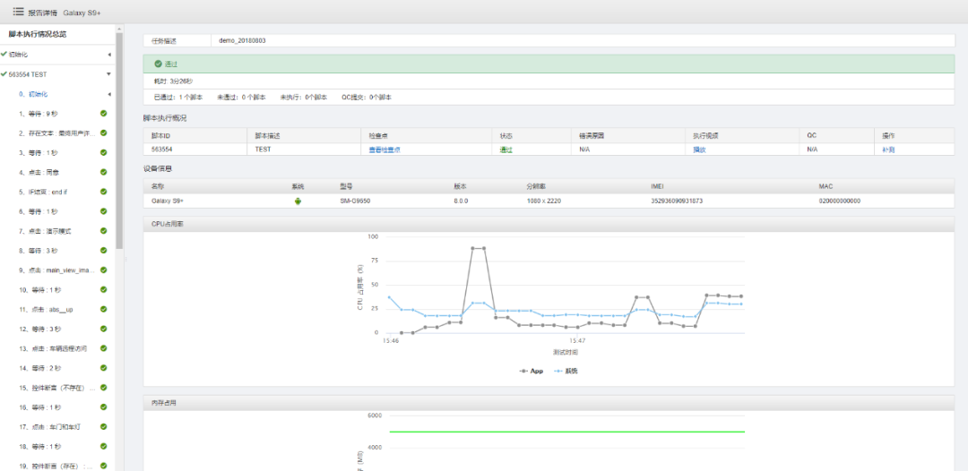Click the green status icon for step 4 点击 同意

(x=104, y=172)
